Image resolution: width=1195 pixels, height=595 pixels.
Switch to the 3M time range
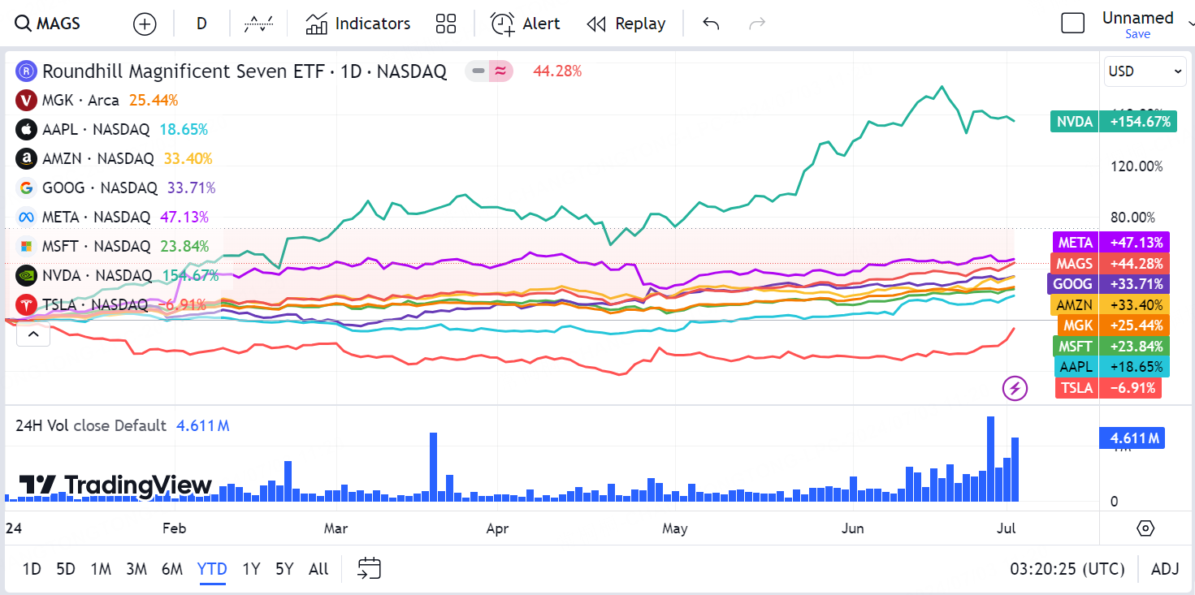tap(136, 569)
